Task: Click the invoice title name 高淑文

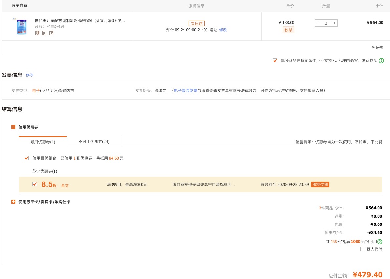Action: click(161, 91)
